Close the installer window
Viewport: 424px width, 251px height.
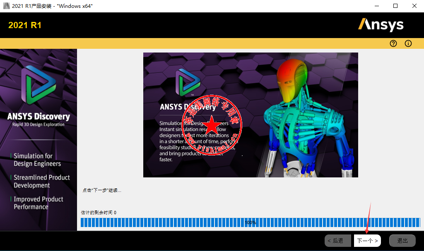coord(414,6)
